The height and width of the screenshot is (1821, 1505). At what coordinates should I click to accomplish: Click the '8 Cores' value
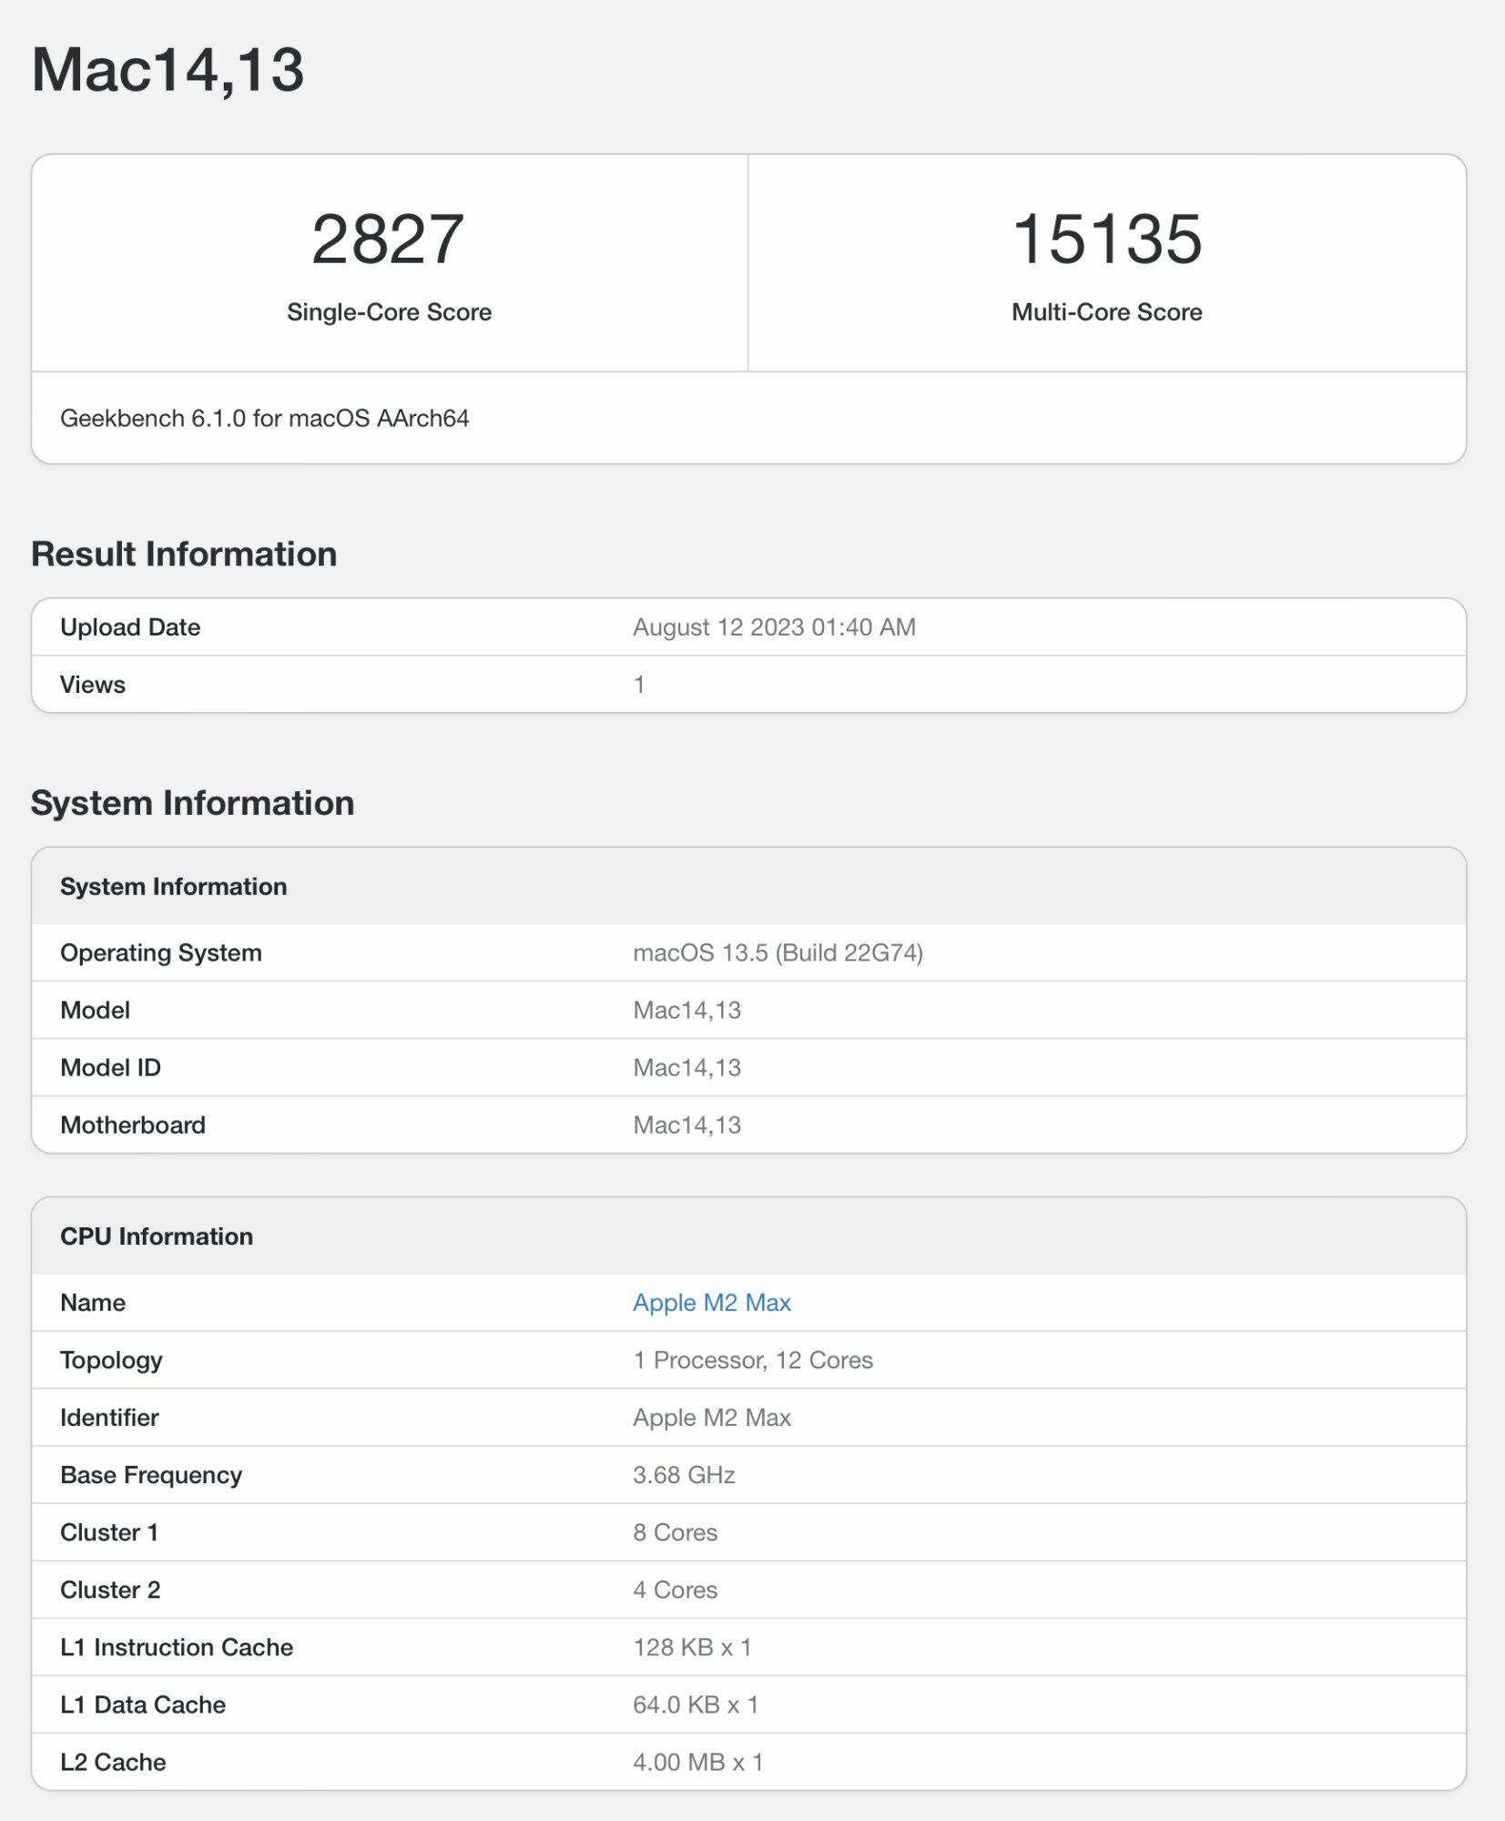point(675,1532)
